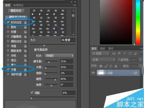Toggle lock for 双重画笔 setting
This screenshot has height=108, width=144.
tap(25, 37)
